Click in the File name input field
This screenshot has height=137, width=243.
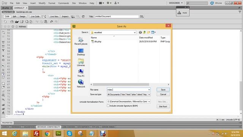click(x=127, y=90)
